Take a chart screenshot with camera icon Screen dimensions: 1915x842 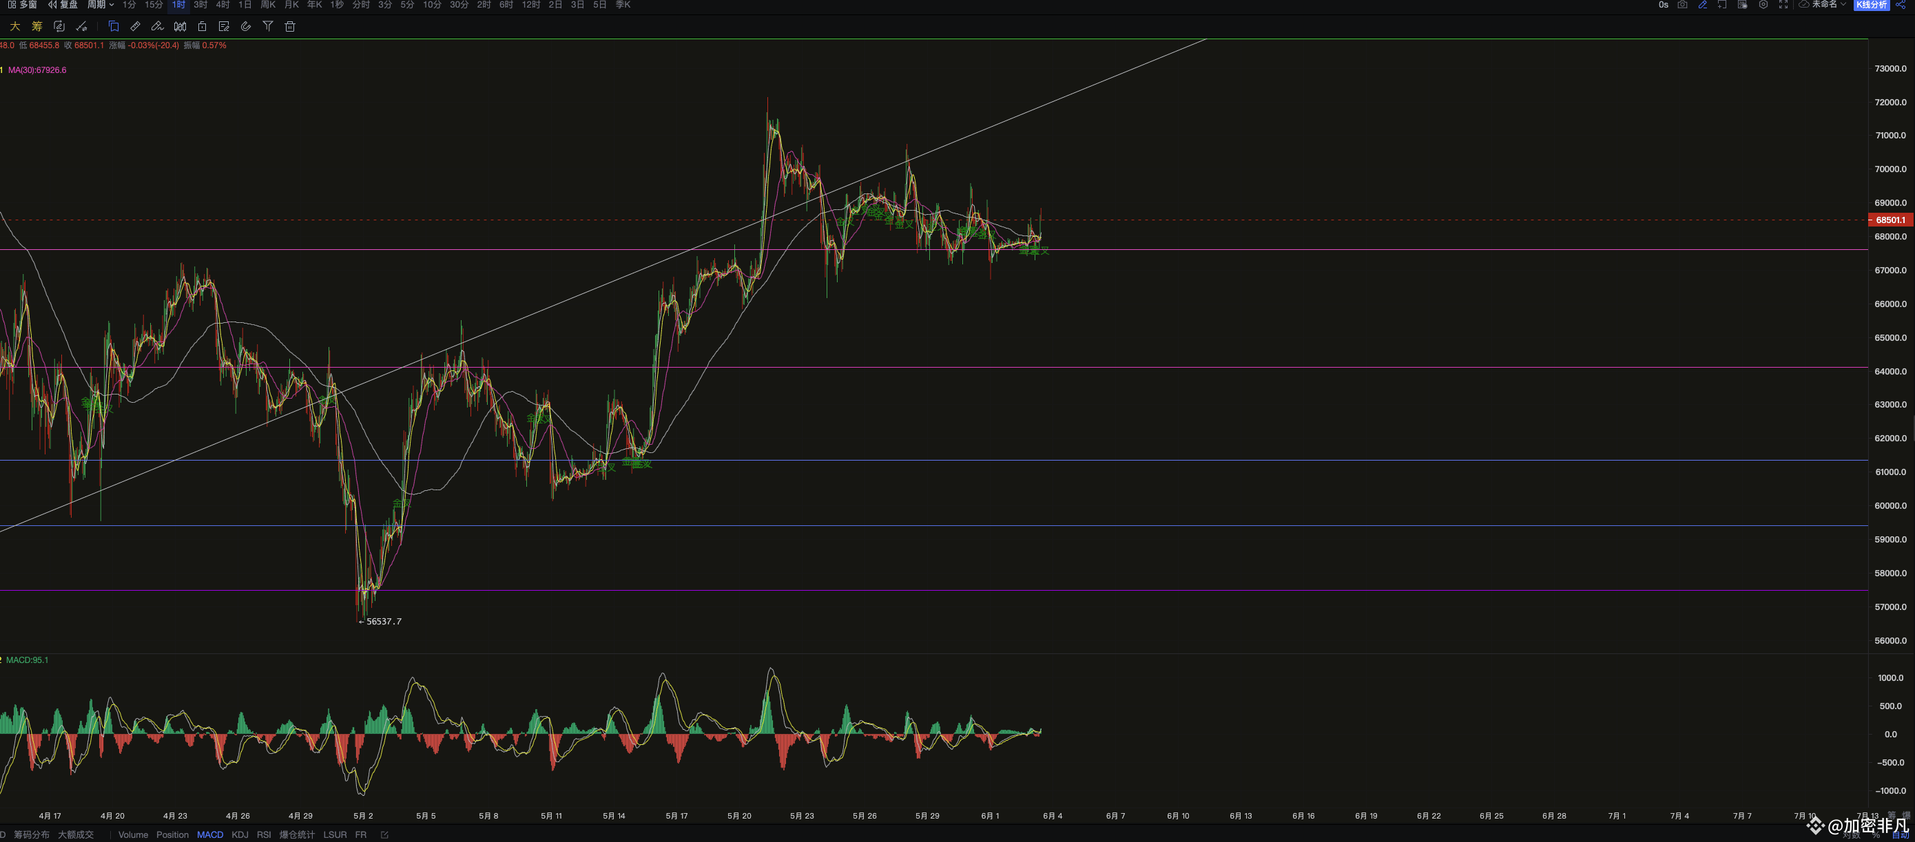pos(1682,4)
